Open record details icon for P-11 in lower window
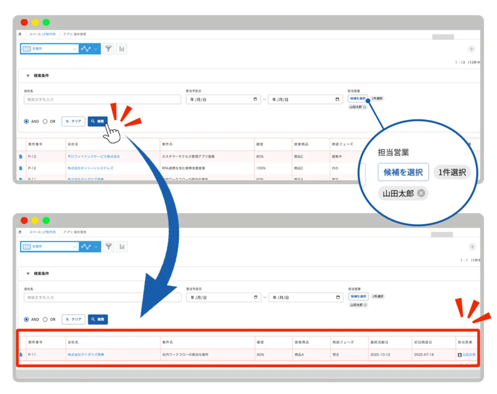The image size is (497, 394). click(x=20, y=354)
